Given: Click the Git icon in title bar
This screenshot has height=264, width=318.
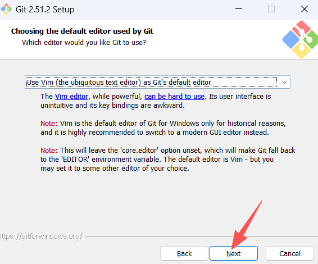Looking at the screenshot, I should click(6, 9).
